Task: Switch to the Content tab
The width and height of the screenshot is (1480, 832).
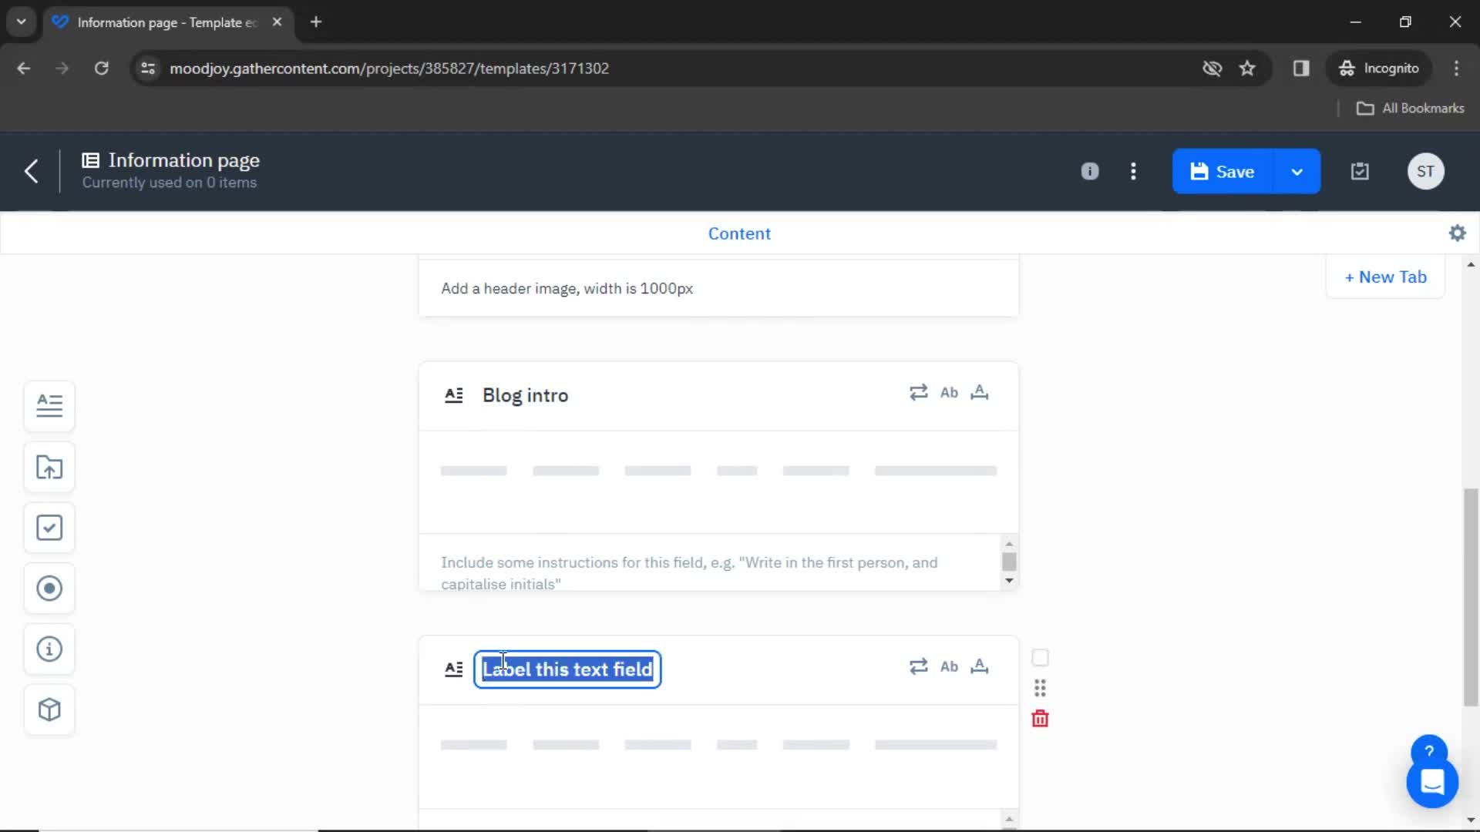Action: coord(738,233)
